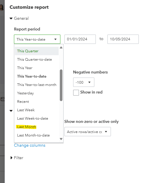Enable the Show in red checkbox
This screenshot has height=183, width=153.
(x=76, y=93)
